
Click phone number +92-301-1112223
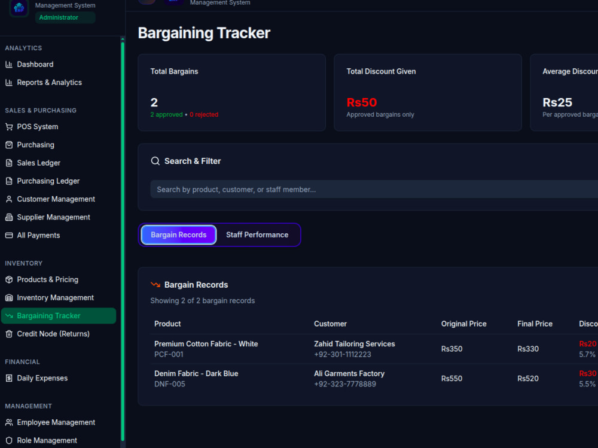click(343, 355)
